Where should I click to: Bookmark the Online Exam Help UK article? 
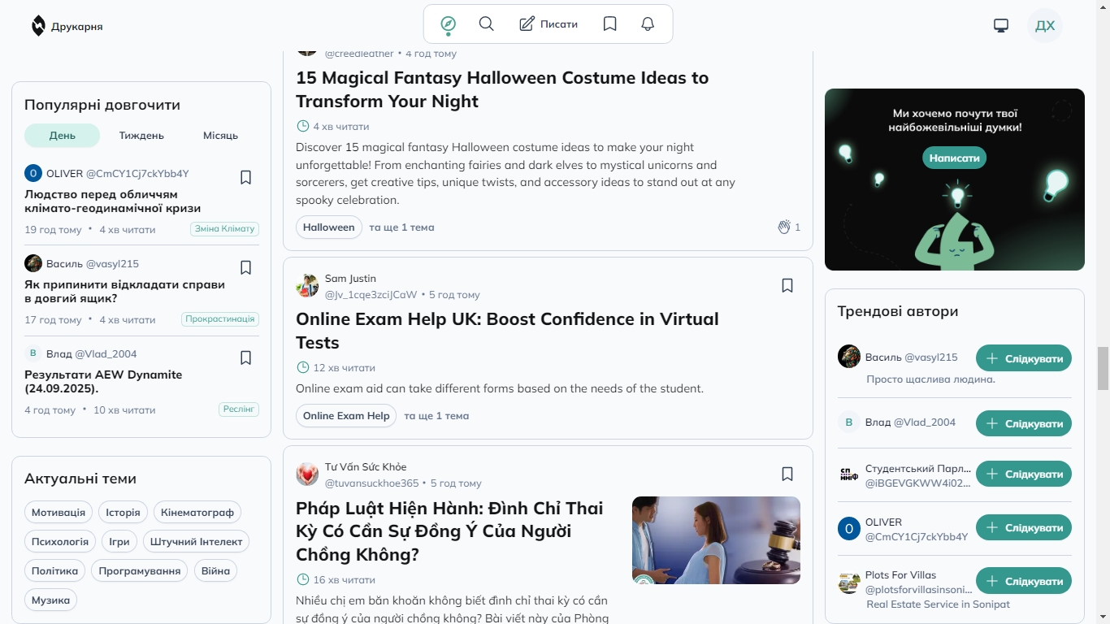[x=787, y=285]
